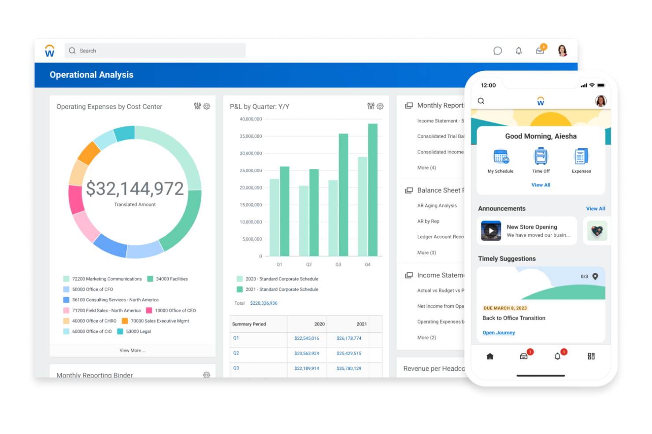Open the Consolidated Trial Bal report
The image size is (652, 434).
coord(441,136)
